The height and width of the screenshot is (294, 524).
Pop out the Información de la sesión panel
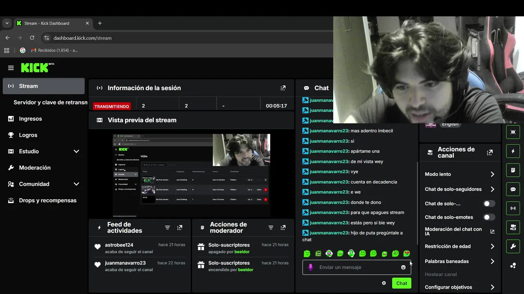pyautogui.click(x=283, y=88)
